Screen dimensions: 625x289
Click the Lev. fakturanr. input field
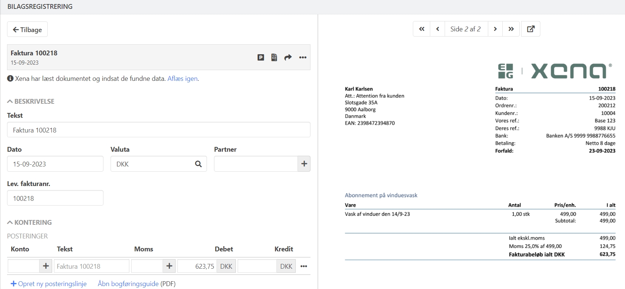click(55, 198)
